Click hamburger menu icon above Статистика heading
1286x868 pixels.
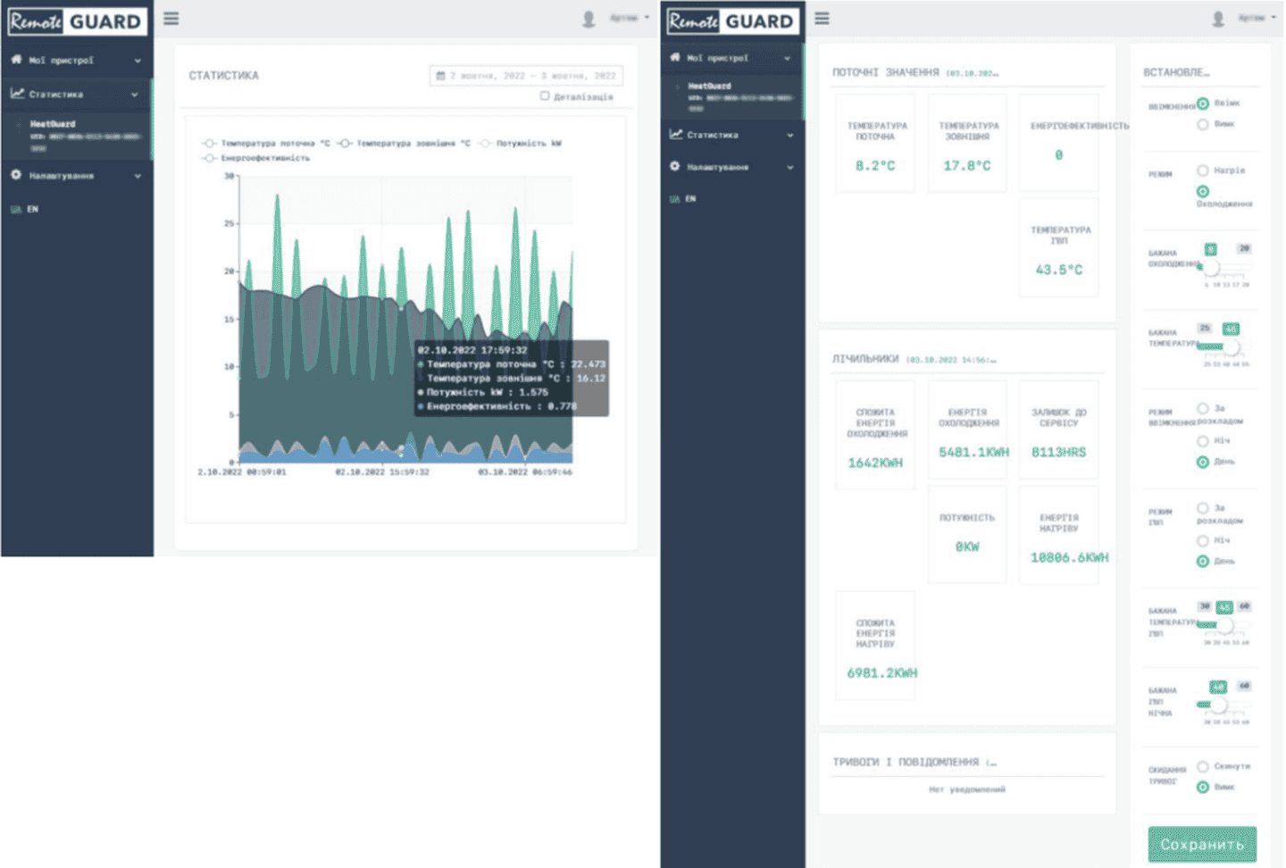171,19
